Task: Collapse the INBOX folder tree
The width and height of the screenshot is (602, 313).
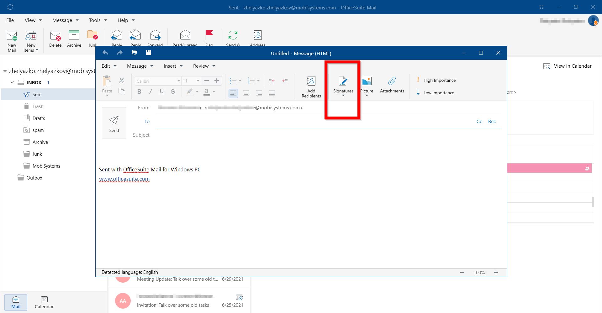Action: (12, 82)
